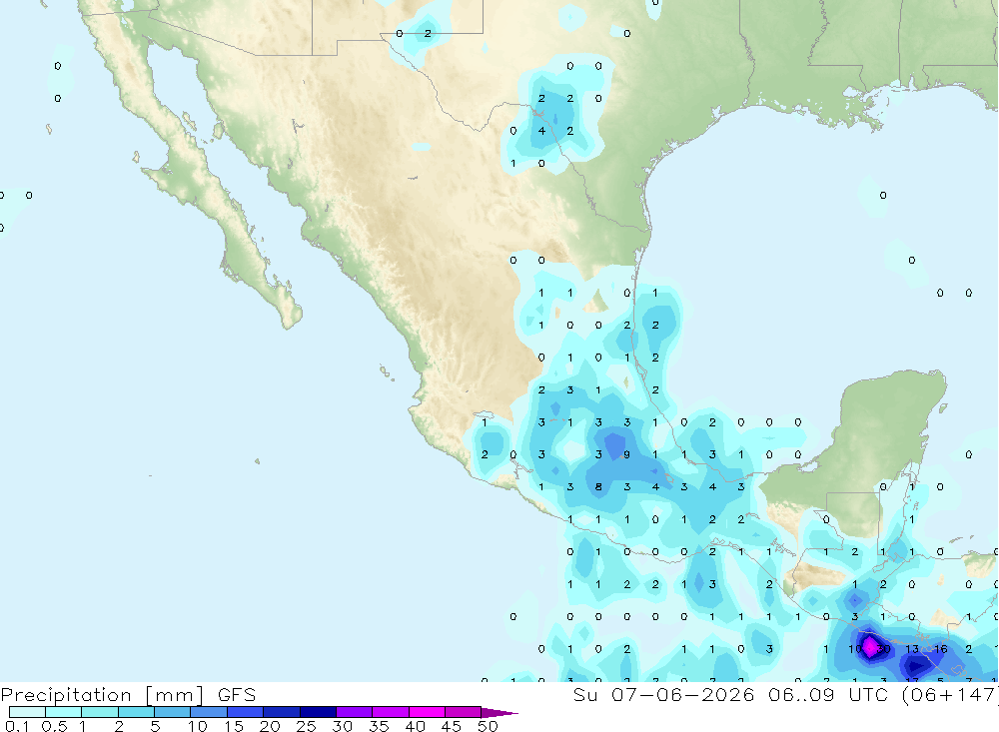The width and height of the screenshot is (999, 732).
Task: Pick the legend swatch between 30 and 35
Action: click(355, 712)
